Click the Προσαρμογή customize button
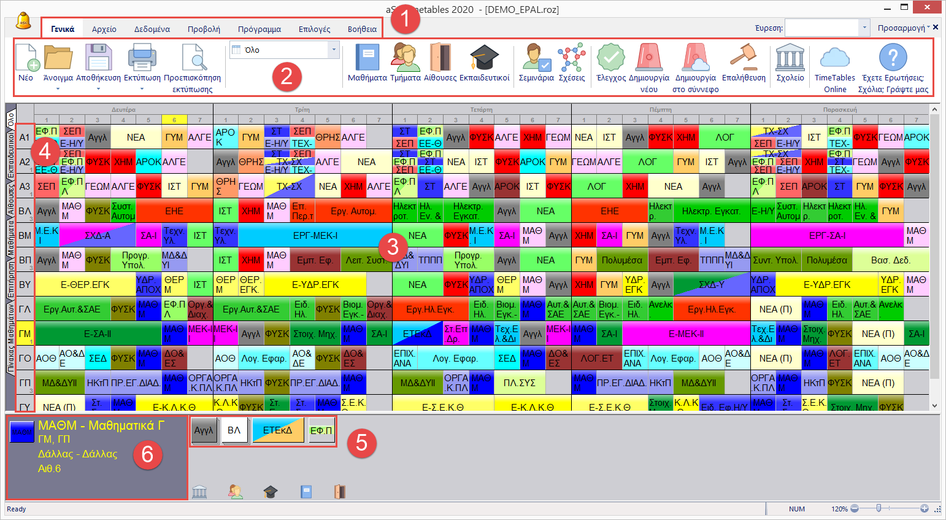 [903, 28]
